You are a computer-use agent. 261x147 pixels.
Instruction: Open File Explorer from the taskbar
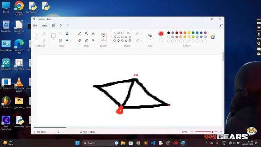pos(123,143)
